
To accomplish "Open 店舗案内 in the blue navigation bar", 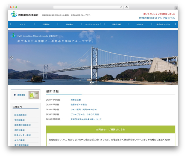I will pos(70,24).
